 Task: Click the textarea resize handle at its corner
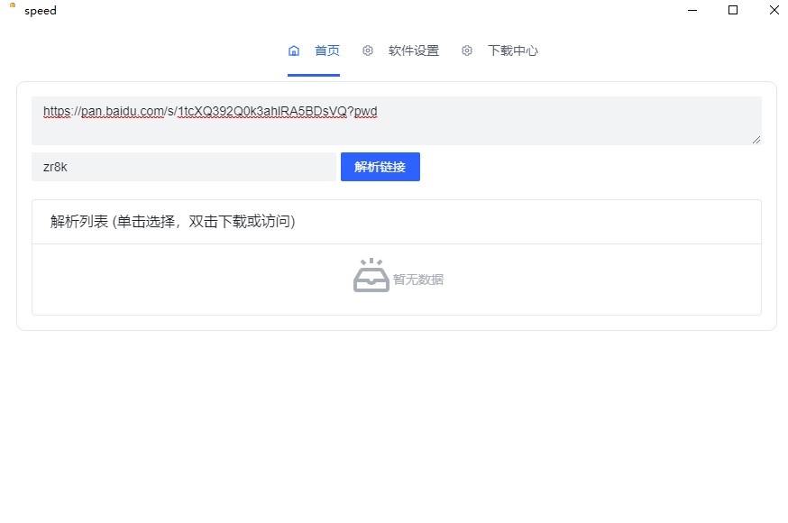[756, 142]
